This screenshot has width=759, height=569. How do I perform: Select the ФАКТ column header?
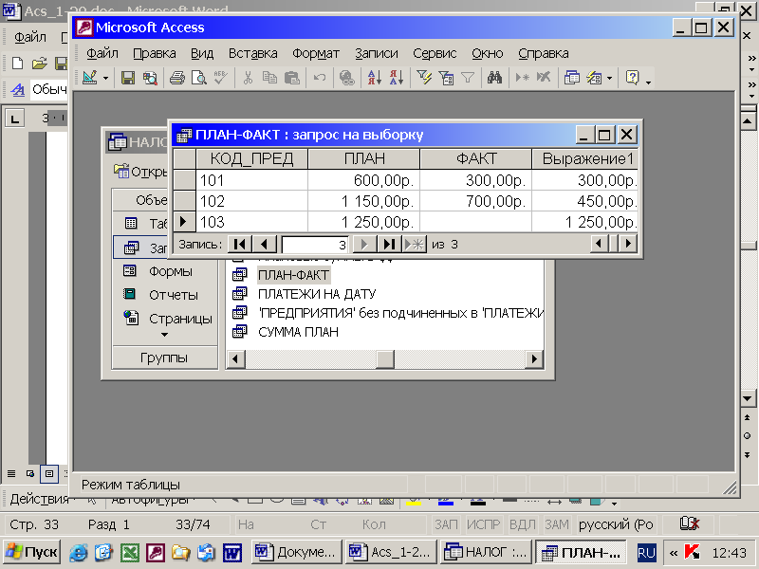click(x=476, y=158)
